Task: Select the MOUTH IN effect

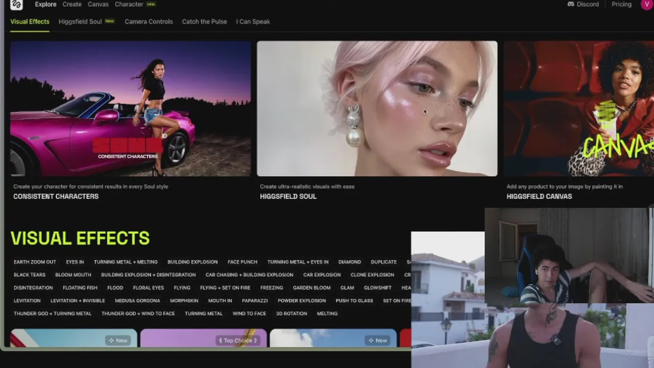Action: (220, 301)
